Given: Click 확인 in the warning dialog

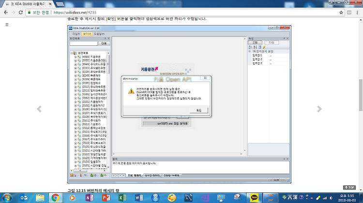Looking at the screenshot, I should [199, 110].
